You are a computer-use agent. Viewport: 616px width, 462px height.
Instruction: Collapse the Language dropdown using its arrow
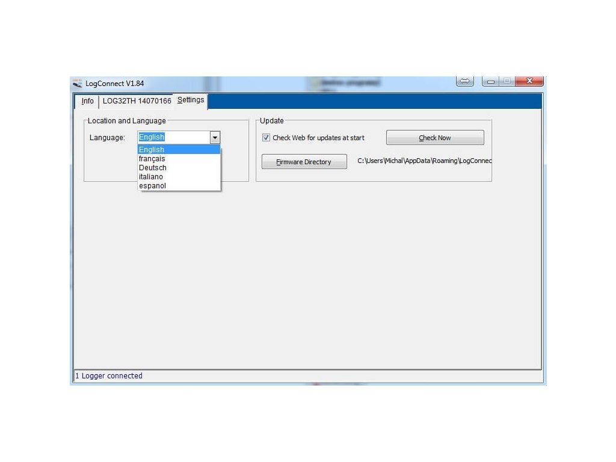[215, 138]
